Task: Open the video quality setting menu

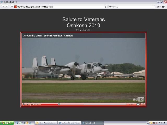Action: coord(131,104)
